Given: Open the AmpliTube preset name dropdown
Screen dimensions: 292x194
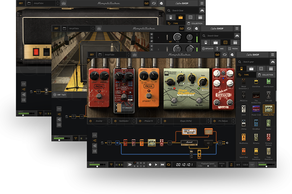Looking at the screenshot, I should click(128, 55).
